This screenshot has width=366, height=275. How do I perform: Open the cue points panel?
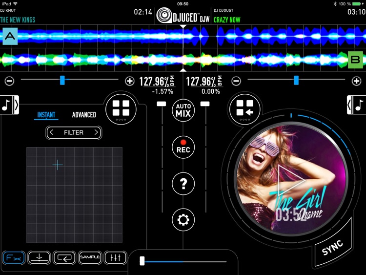click(39, 258)
